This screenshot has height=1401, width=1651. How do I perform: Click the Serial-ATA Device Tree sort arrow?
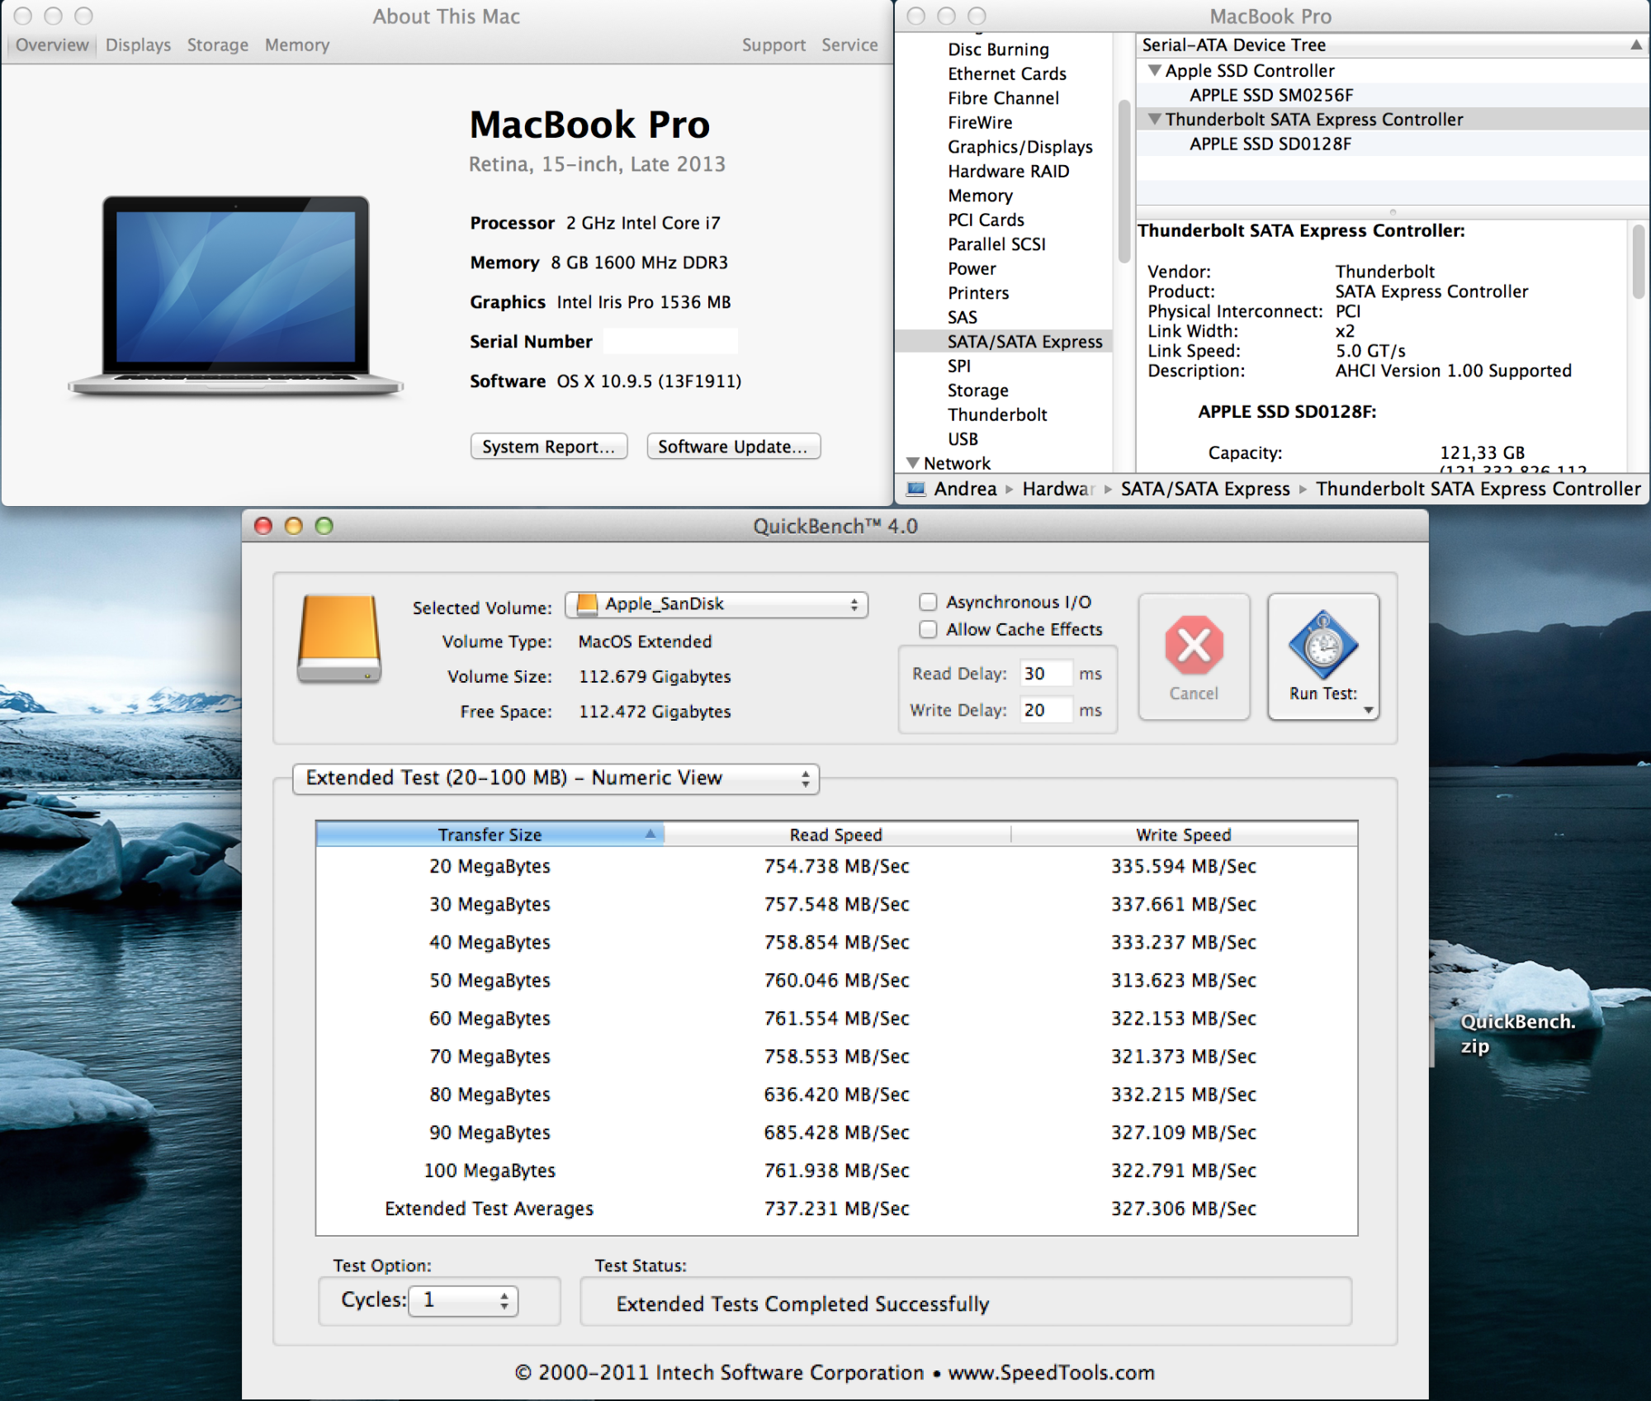pyautogui.click(x=1636, y=45)
